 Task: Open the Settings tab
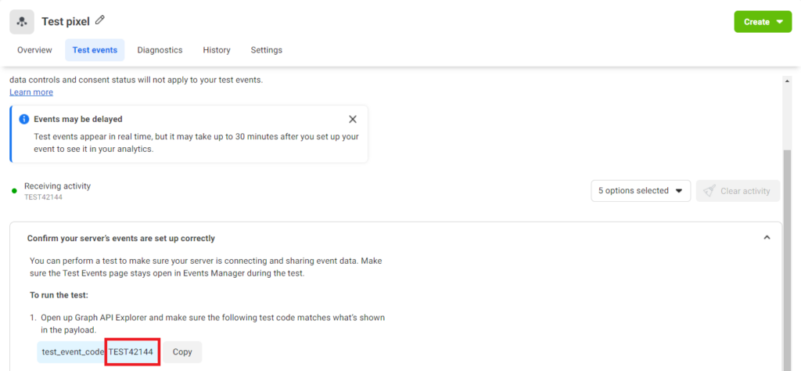pos(266,50)
